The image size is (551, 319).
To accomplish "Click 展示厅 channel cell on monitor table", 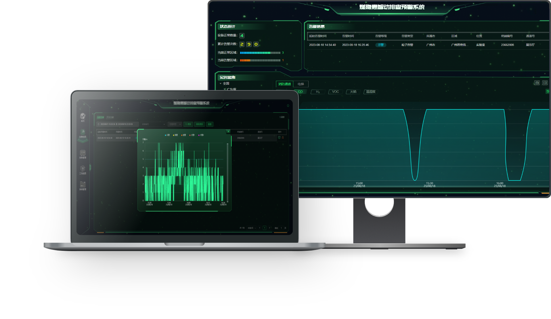I will pyautogui.click(x=530, y=45).
